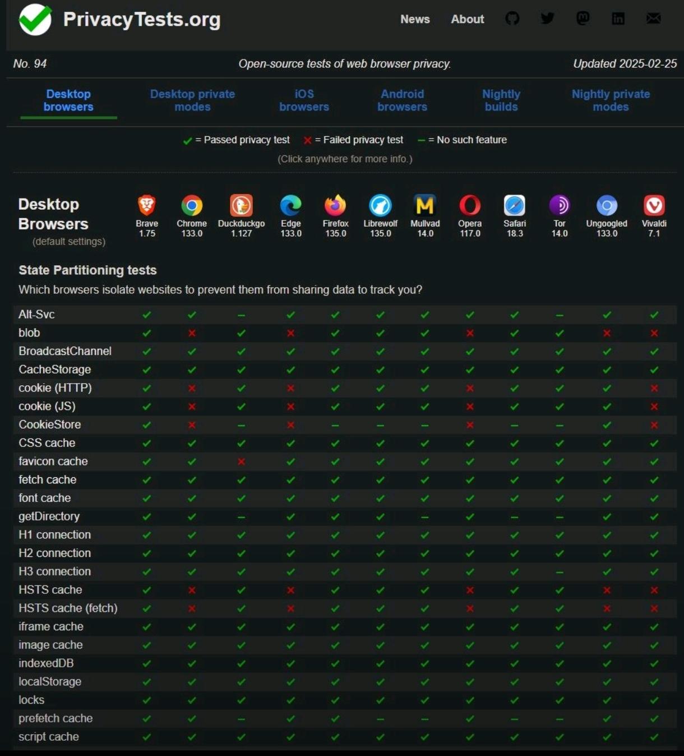Viewport: 684px width, 756px height.
Task: Open the Twitter bird icon link
Action: click(547, 19)
